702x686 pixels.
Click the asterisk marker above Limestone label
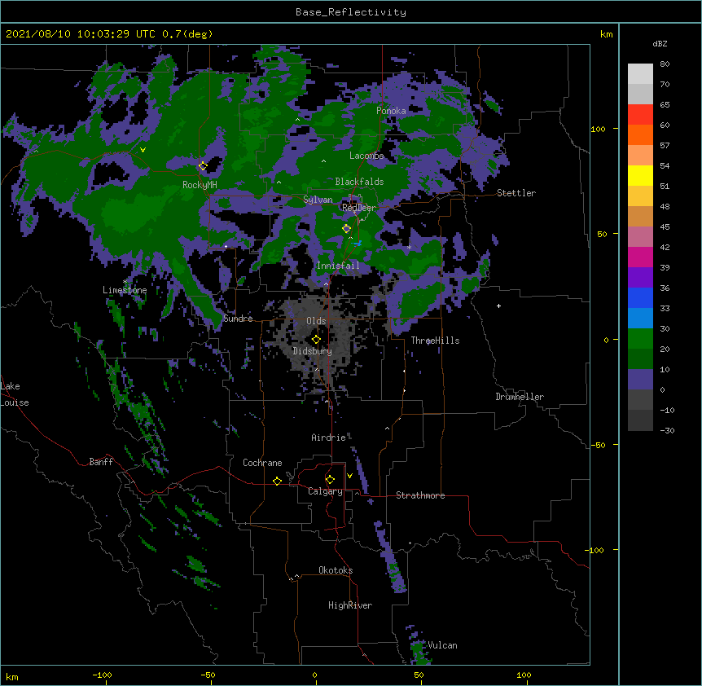tap(125, 282)
